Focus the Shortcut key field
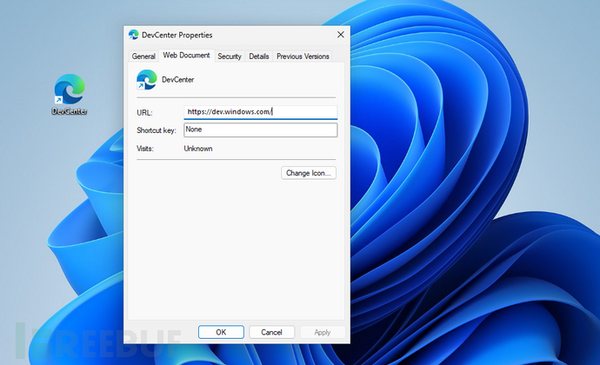Image resolution: width=600 pixels, height=365 pixels. click(x=260, y=130)
